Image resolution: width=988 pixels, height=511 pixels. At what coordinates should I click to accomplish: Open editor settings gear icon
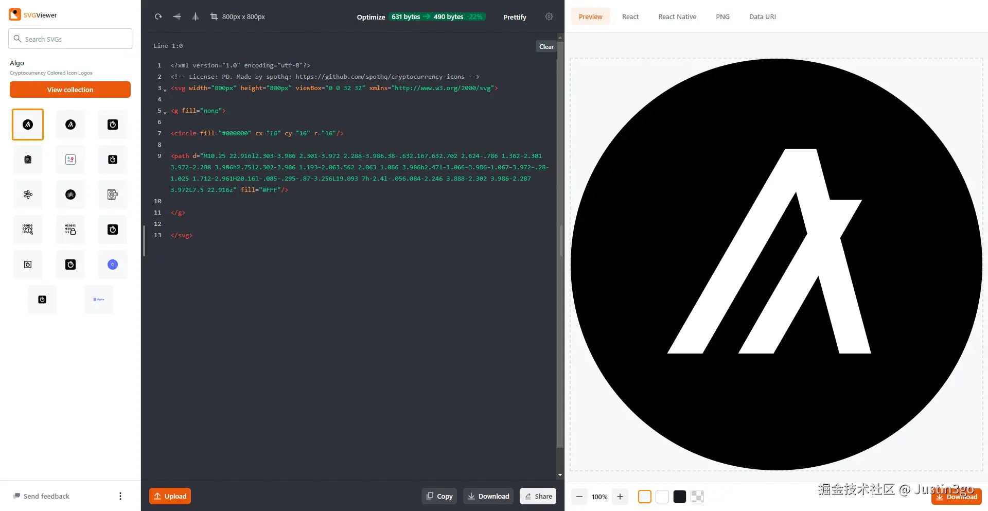click(549, 16)
